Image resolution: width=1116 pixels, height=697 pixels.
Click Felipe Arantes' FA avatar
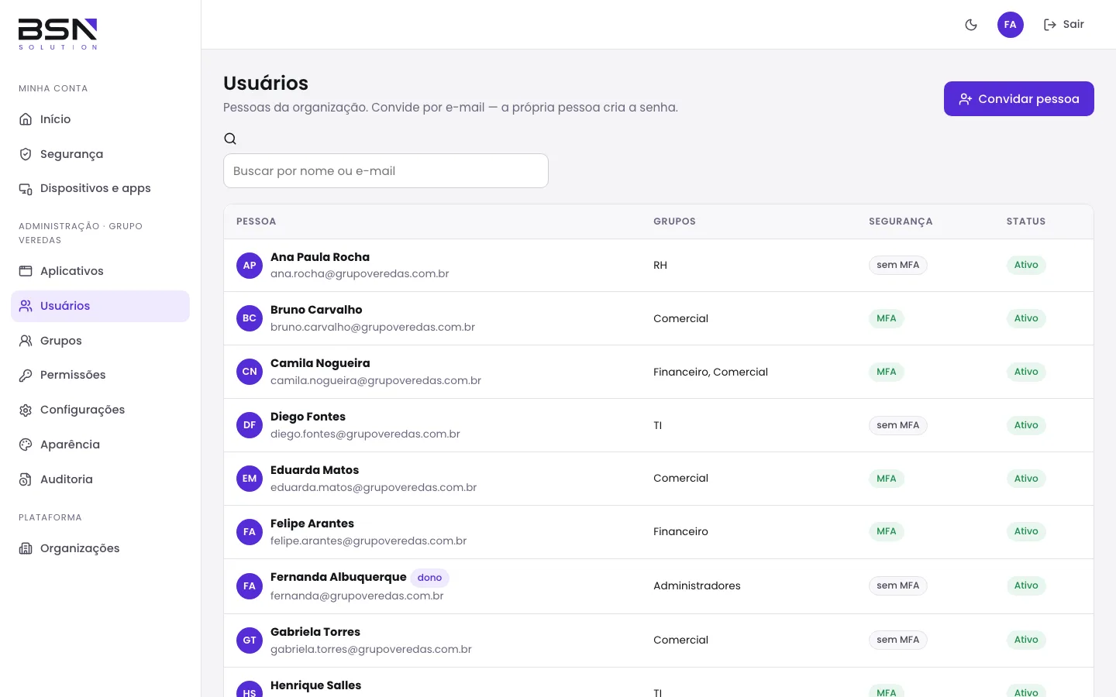point(250,532)
